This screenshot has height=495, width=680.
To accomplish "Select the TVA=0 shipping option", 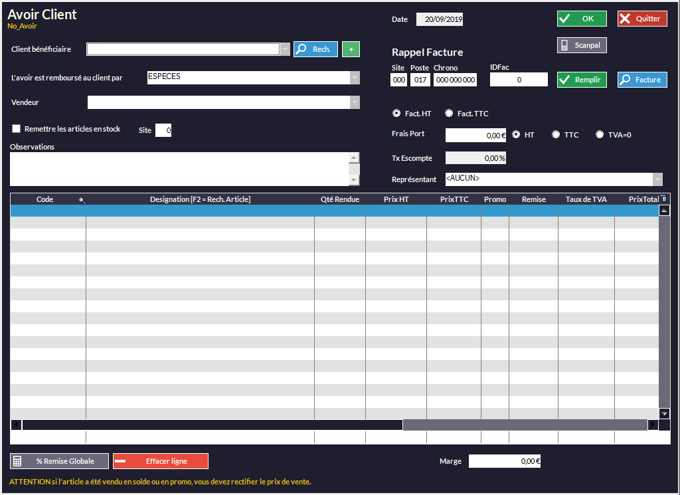I will point(600,135).
